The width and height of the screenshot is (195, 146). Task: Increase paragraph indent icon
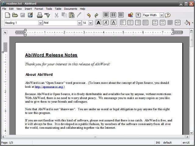(x=177, y=23)
